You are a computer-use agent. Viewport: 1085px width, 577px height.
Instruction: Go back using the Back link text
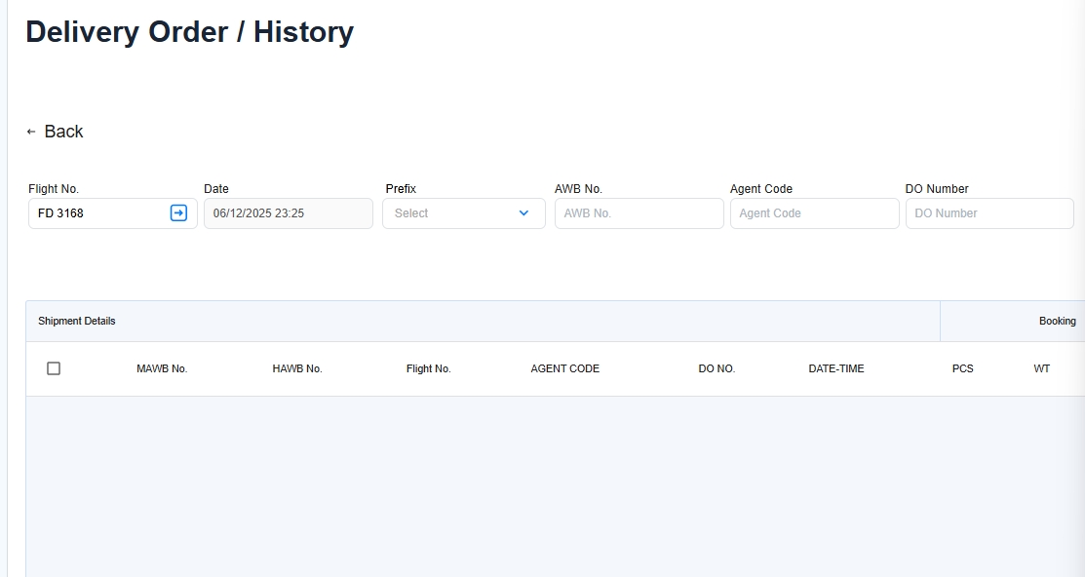(63, 132)
